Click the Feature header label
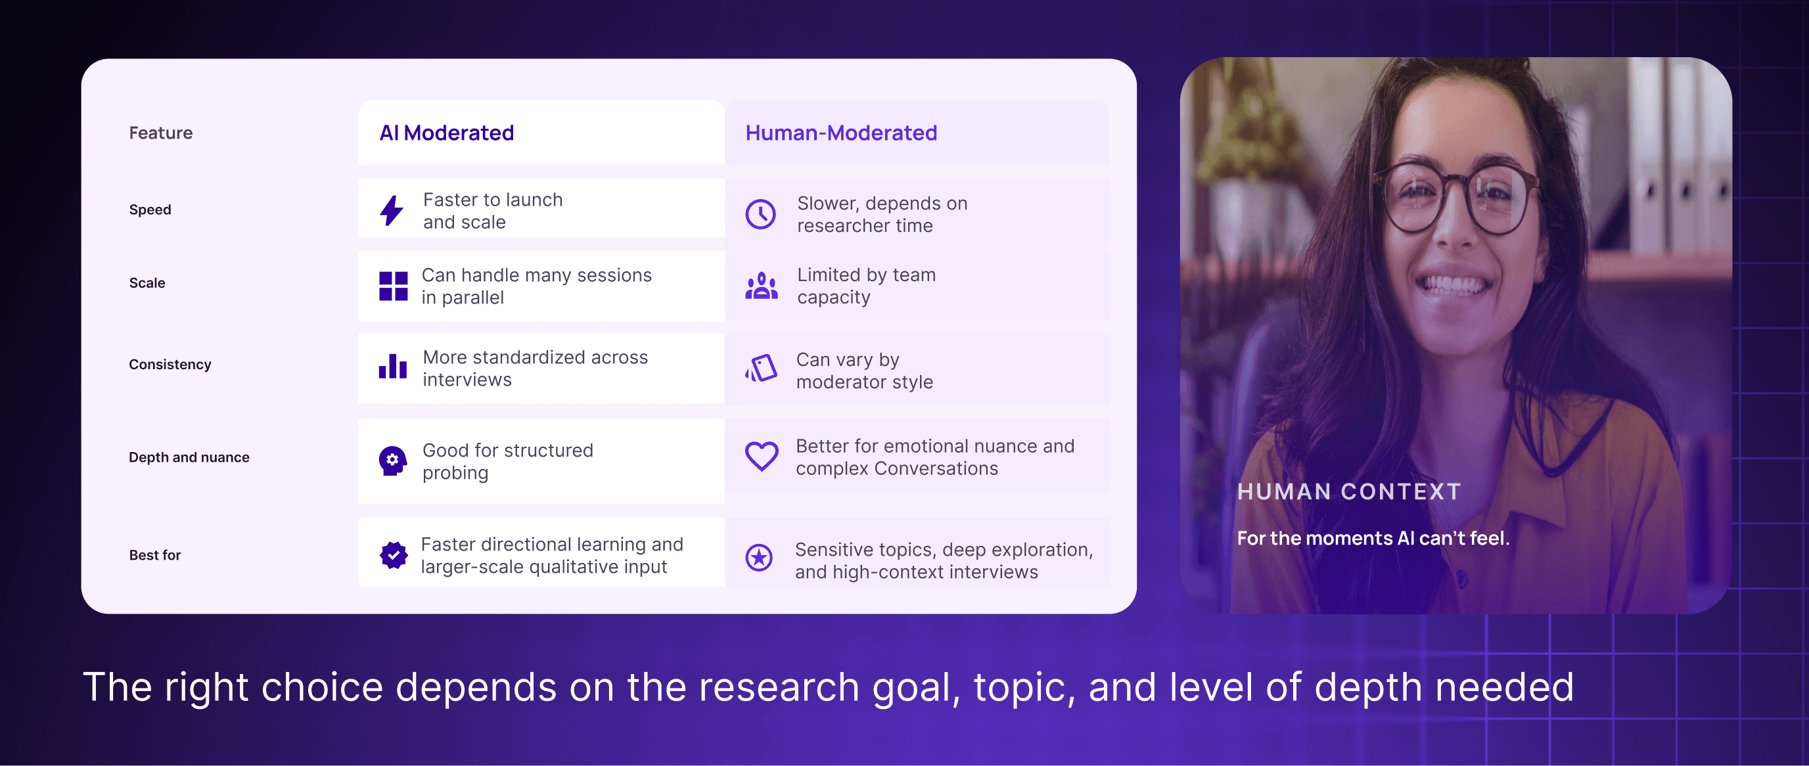 [x=161, y=133]
